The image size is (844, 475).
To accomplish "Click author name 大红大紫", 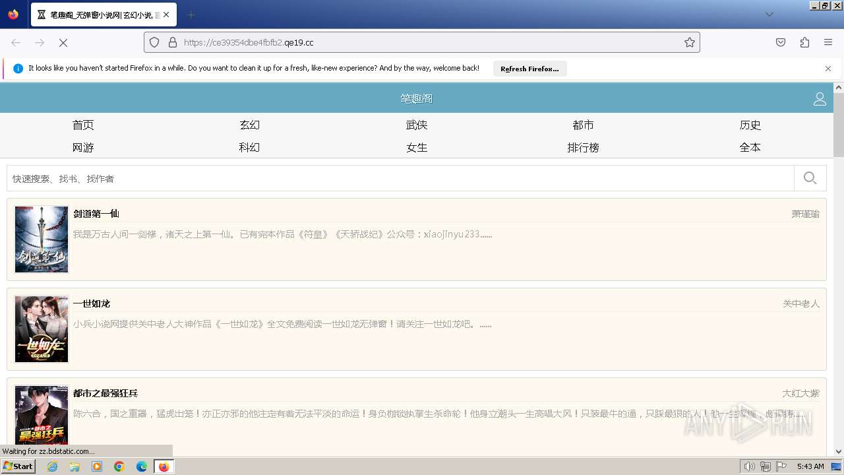I will (801, 393).
